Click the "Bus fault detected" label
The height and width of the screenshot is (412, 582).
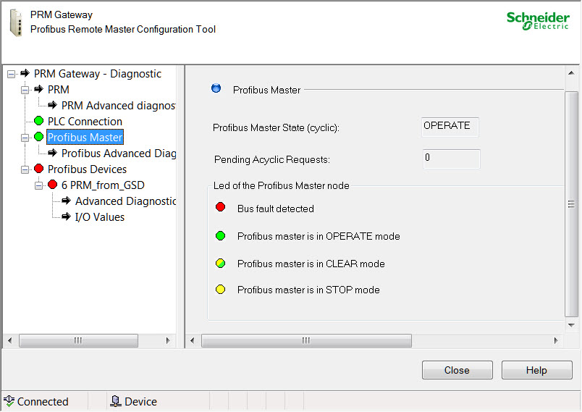(276, 209)
